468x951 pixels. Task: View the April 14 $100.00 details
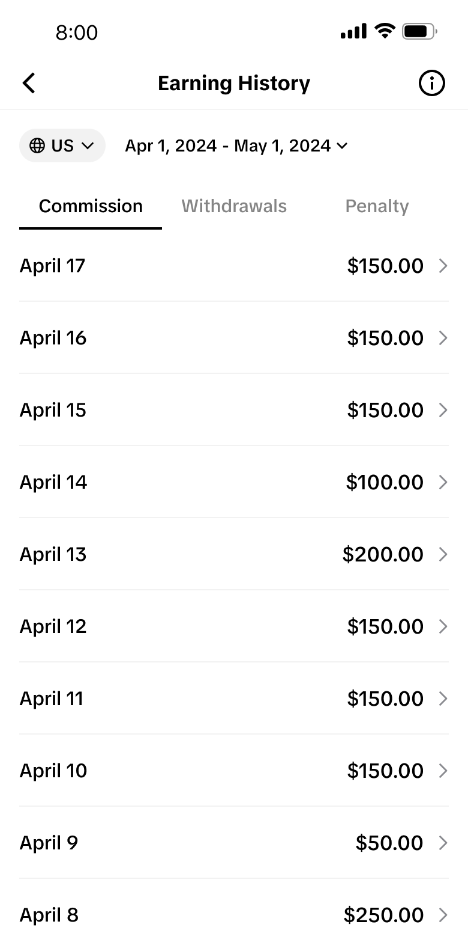[x=234, y=482]
